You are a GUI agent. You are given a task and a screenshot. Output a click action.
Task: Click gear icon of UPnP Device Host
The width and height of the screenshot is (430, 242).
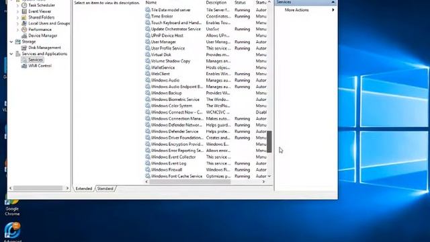coord(148,36)
